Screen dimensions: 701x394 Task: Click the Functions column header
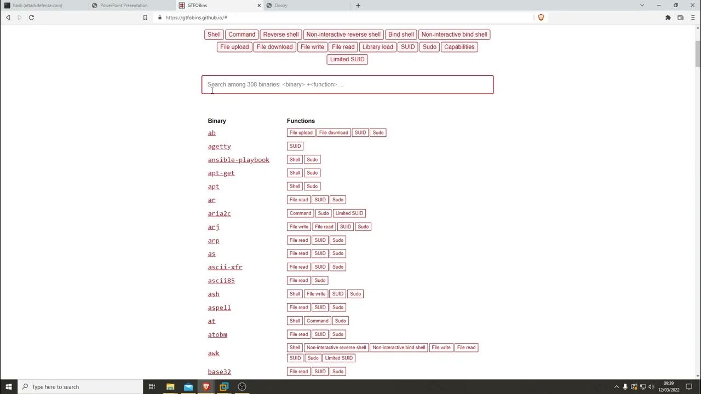click(301, 121)
